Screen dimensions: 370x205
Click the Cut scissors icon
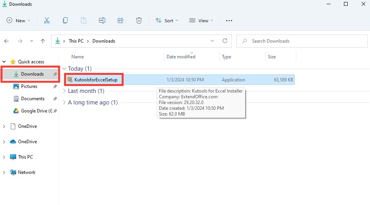coord(47,20)
